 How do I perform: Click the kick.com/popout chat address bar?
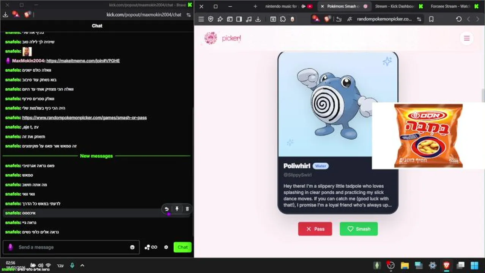(144, 14)
